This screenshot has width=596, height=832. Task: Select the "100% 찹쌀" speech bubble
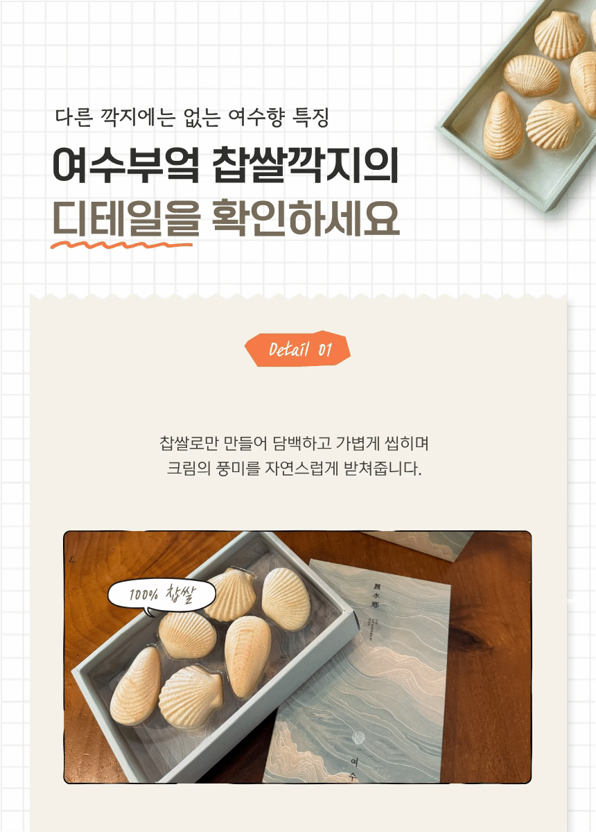click(162, 596)
